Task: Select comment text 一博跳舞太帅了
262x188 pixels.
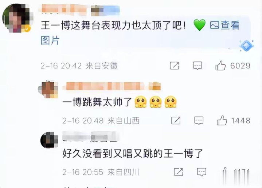Action: point(97,102)
